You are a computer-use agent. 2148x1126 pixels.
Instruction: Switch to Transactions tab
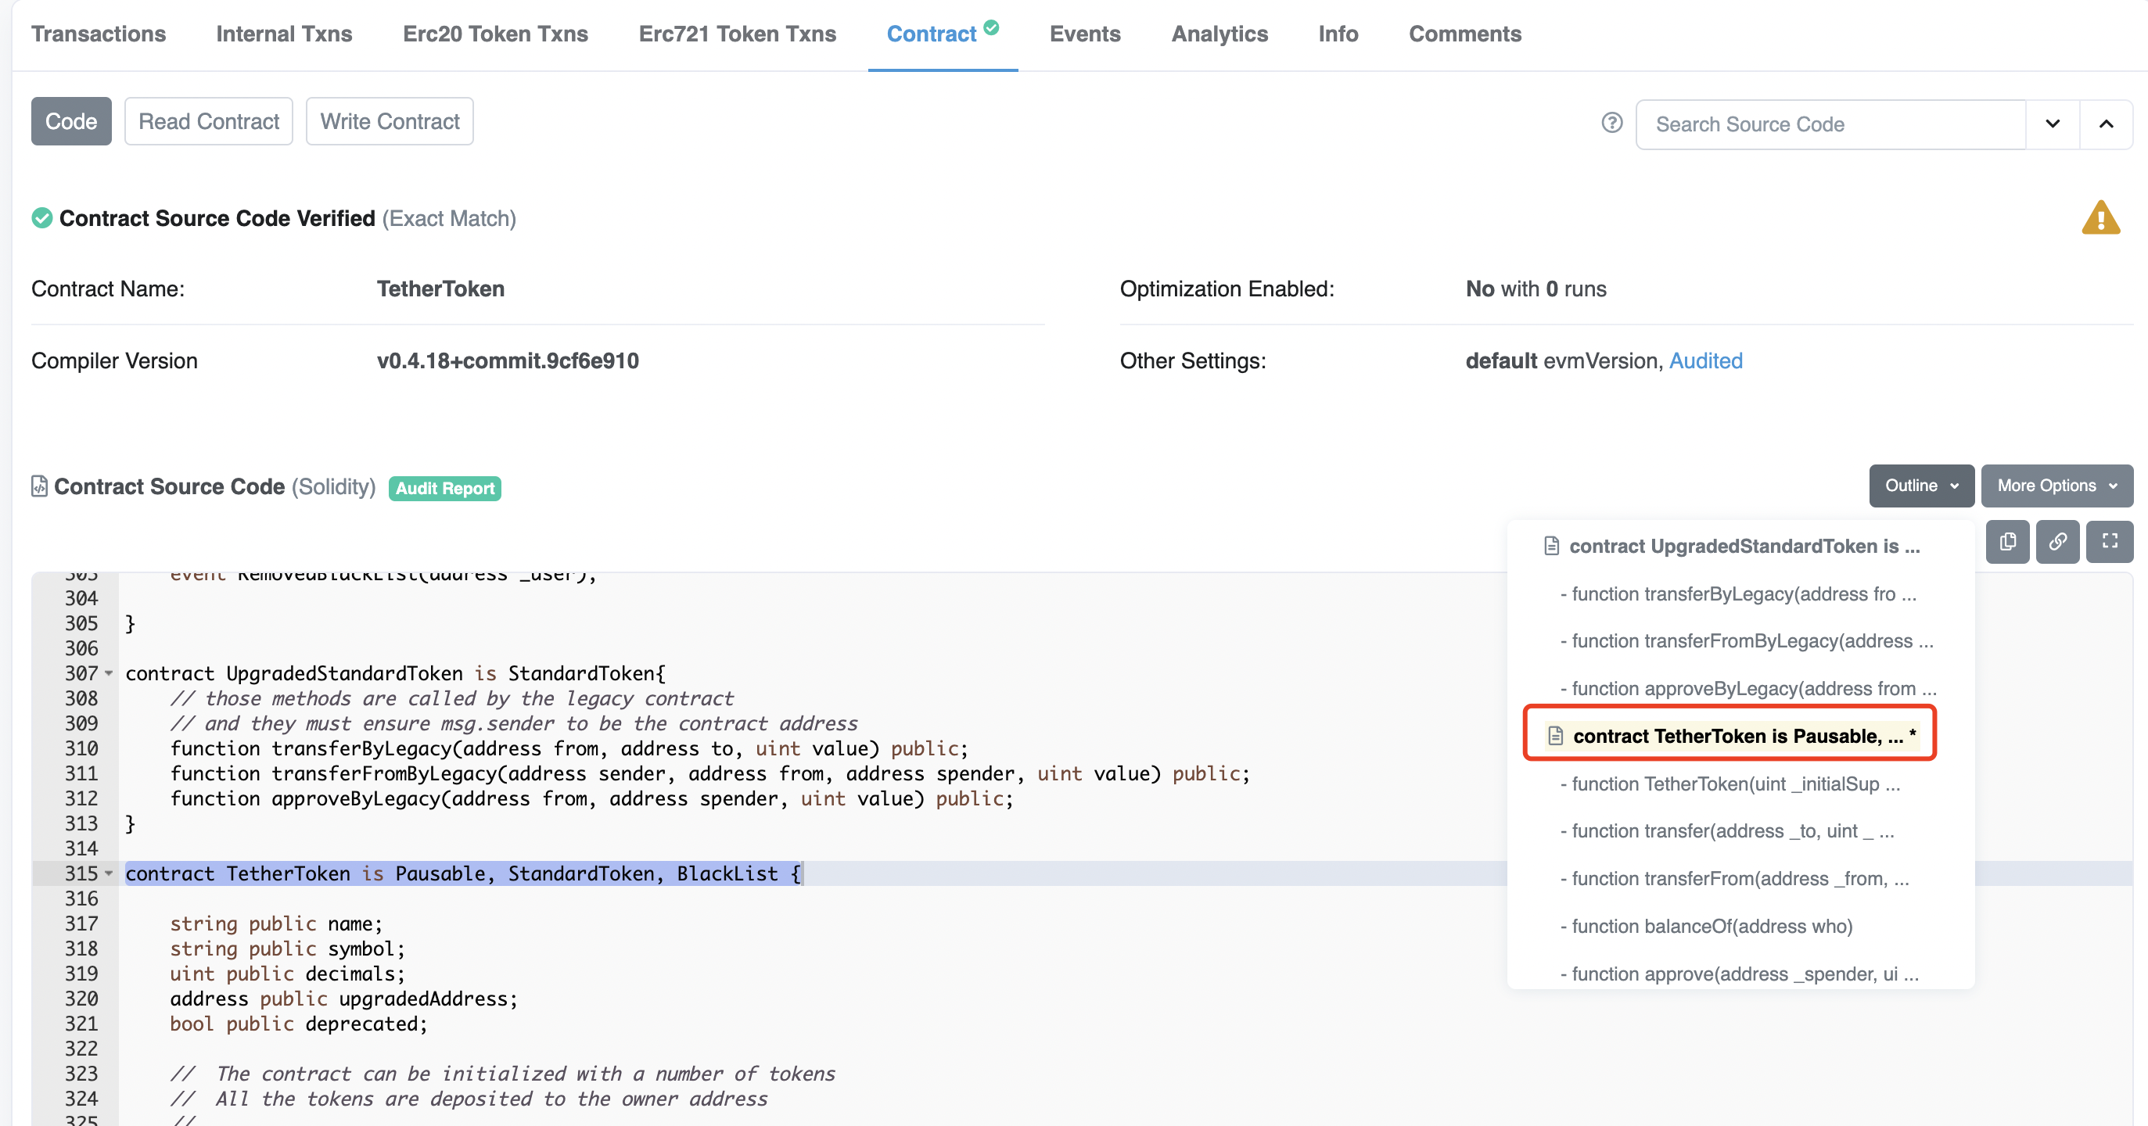[99, 34]
